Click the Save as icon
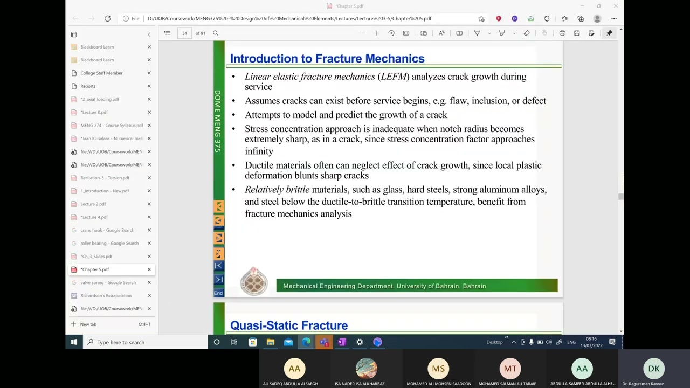Viewport: 690px width, 388px height. point(591,33)
